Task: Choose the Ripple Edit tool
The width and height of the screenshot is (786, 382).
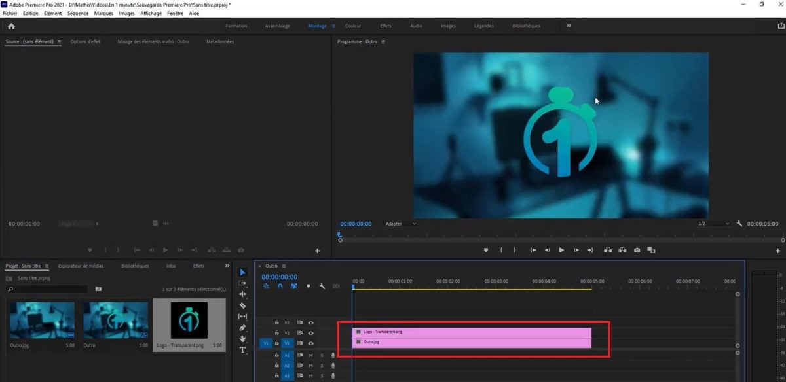Action: (242, 294)
